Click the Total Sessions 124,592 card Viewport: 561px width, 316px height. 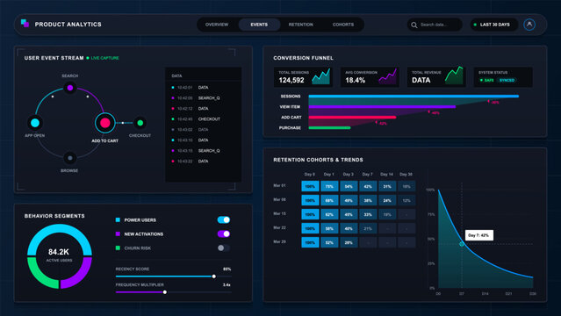point(303,77)
